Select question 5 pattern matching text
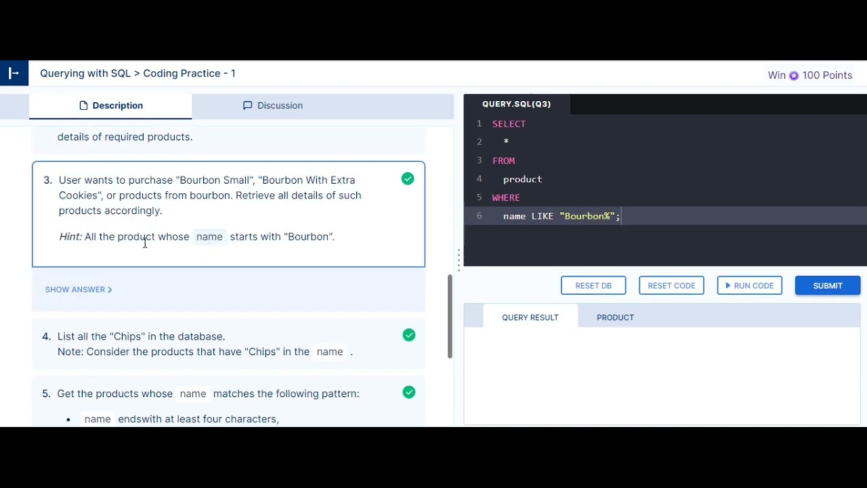867x488 pixels. [x=208, y=394]
